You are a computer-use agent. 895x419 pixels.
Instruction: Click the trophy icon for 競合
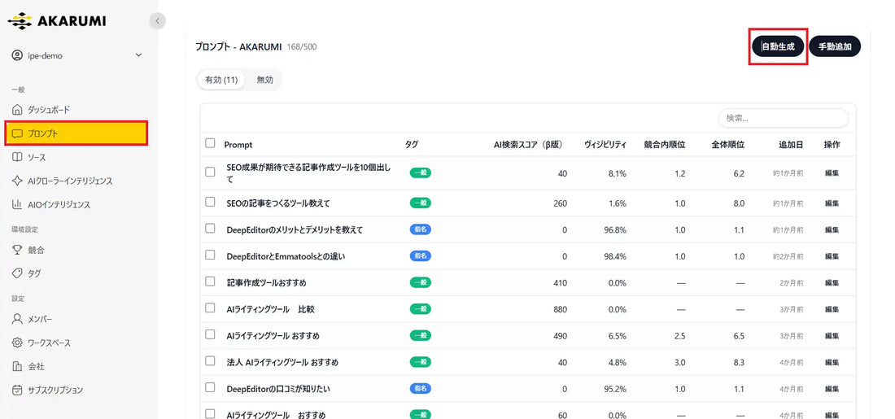pos(17,250)
